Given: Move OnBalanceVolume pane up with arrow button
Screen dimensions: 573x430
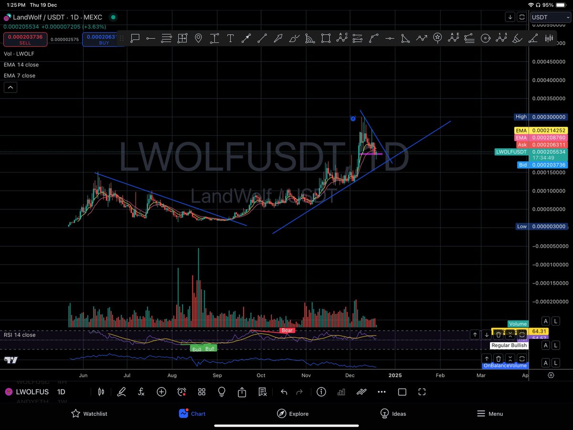Looking at the screenshot, I should [487, 358].
